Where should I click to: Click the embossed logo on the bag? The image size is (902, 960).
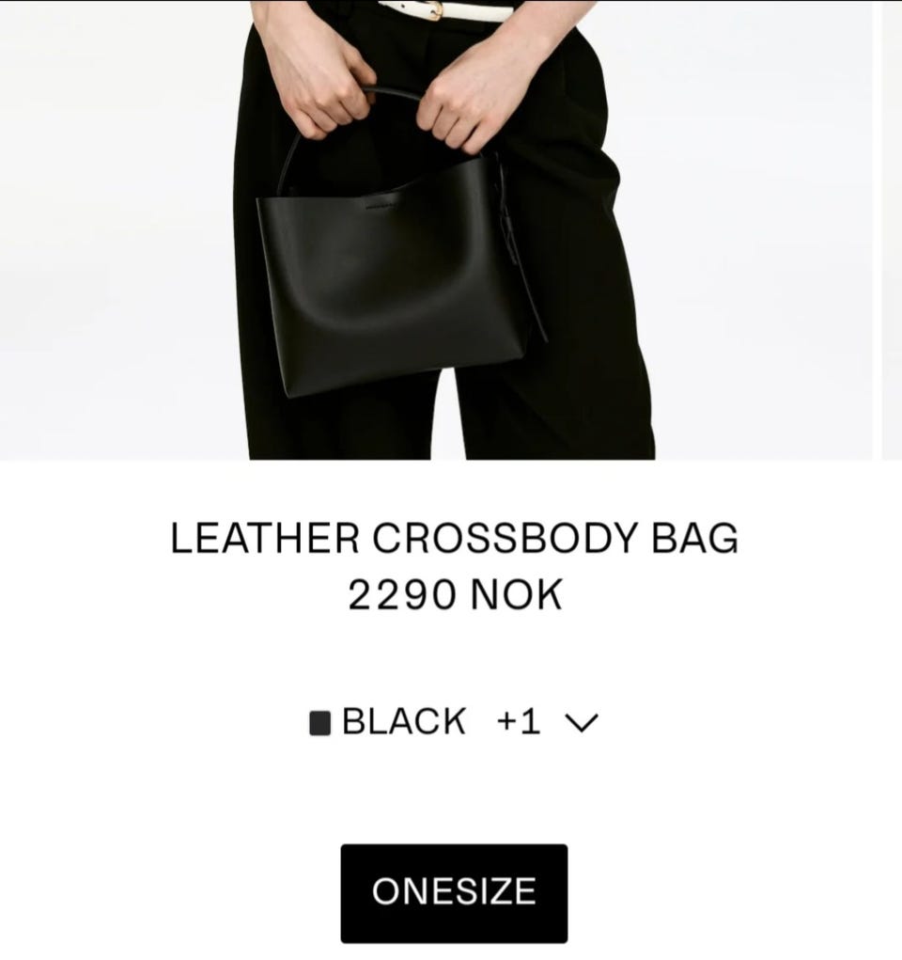pos(381,206)
